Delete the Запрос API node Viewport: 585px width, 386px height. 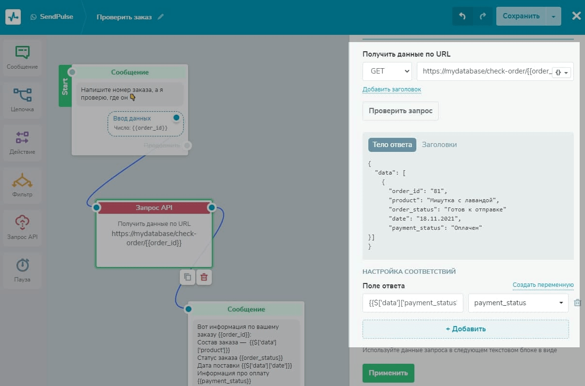[x=204, y=277]
